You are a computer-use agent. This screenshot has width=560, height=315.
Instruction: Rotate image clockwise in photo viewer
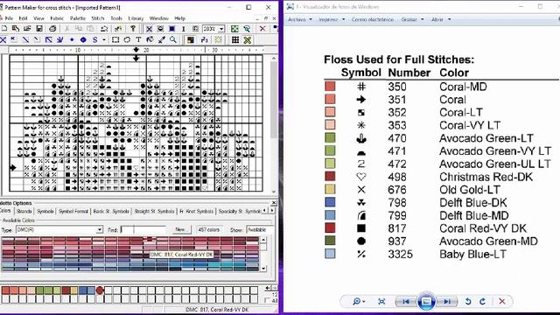[x=482, y=301]
